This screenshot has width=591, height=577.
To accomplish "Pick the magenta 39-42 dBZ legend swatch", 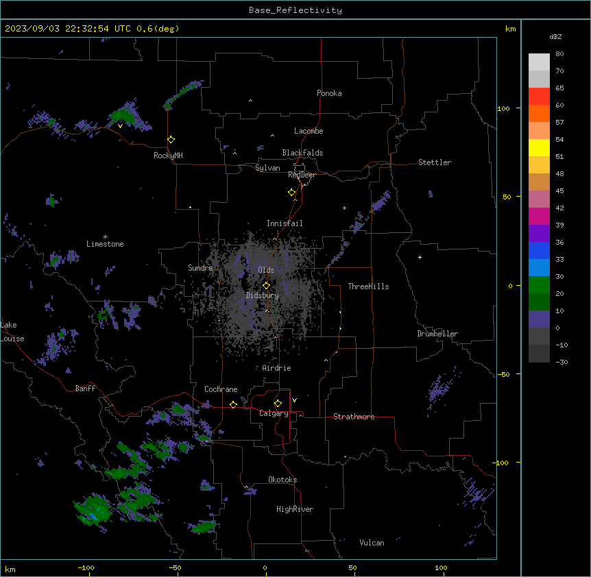I will coord(539,216).
